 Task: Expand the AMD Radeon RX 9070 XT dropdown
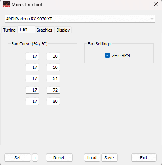[x=80, y=19]
